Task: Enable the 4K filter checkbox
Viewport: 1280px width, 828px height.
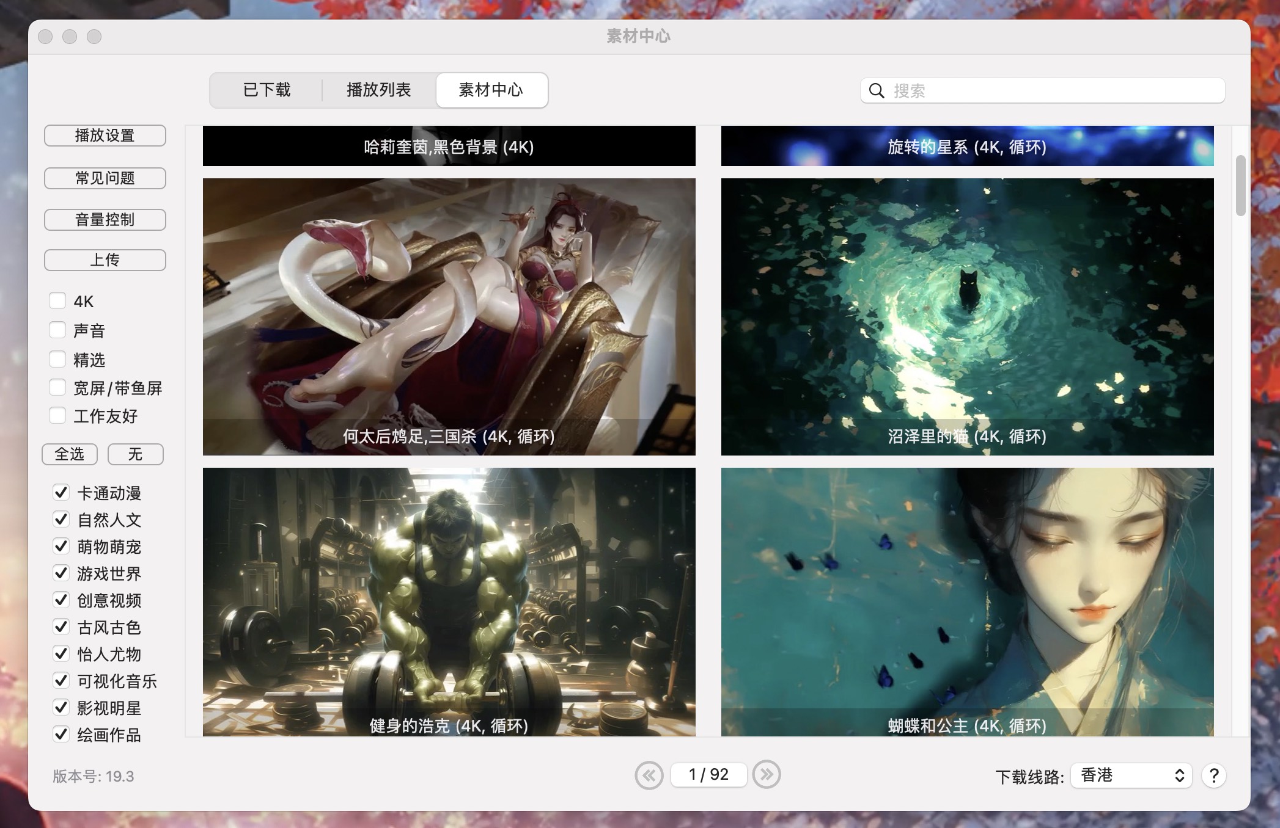Action: [x=58, y=299]
